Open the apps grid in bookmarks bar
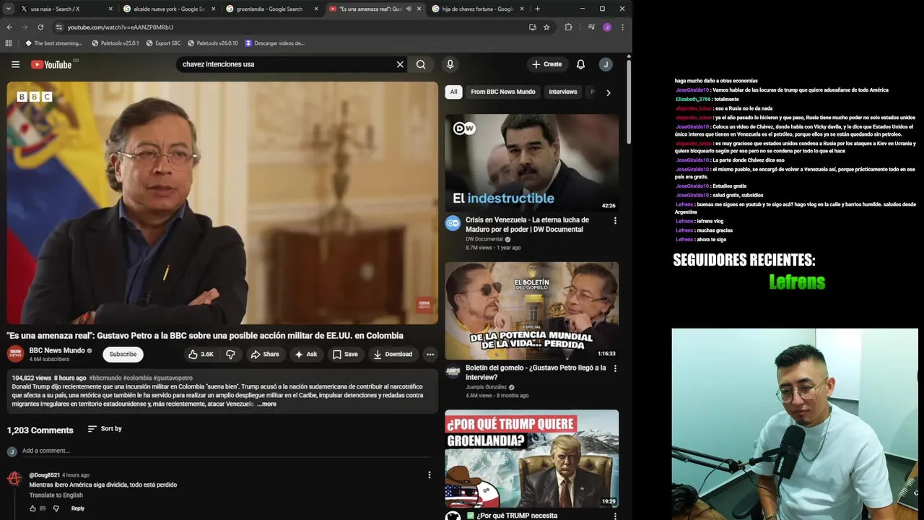This screenshot has width=924, height=520. pyautogui.click(x=9, y=43)
